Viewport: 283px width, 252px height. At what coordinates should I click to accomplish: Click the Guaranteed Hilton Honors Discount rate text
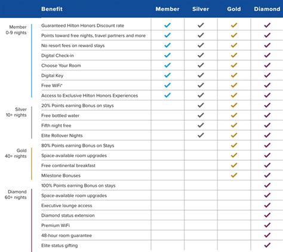point(82,26)
